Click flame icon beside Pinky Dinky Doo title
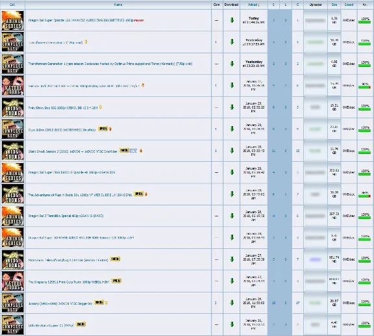The width and height of the screenshot is (374, 336). [x=101, y=107]
